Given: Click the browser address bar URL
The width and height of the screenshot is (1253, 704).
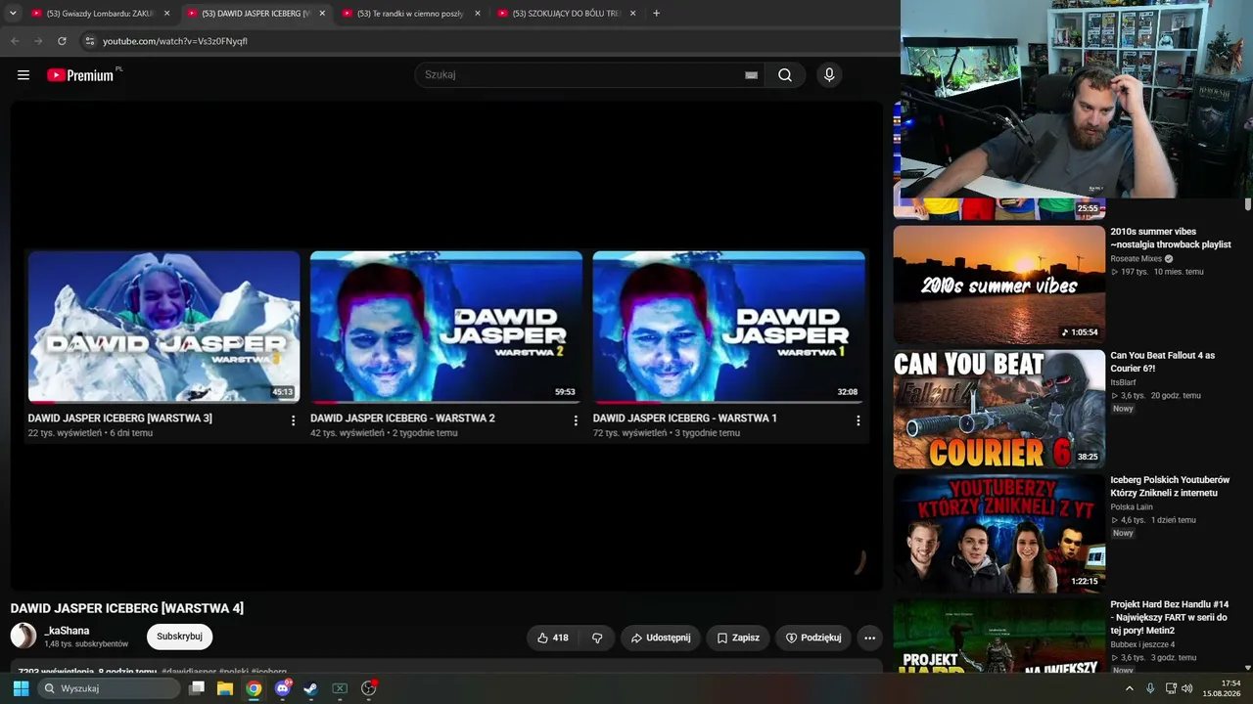Looking at the screenshot, I should pos(175,41).
